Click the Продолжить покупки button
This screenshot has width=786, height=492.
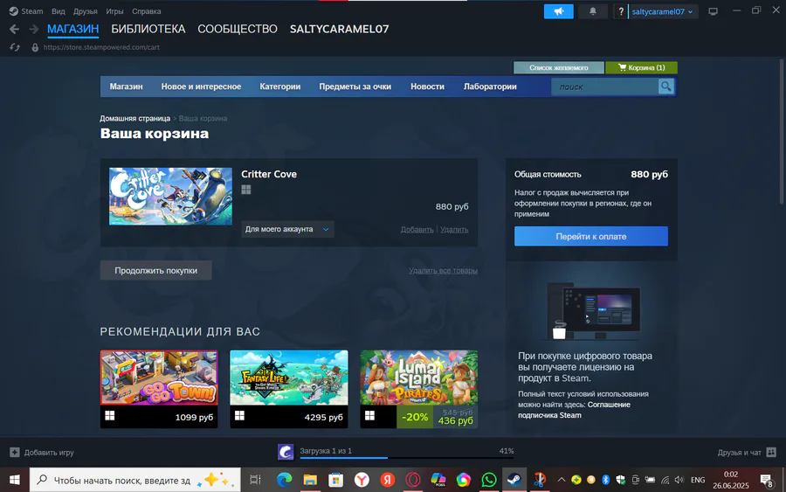[156, 270]
